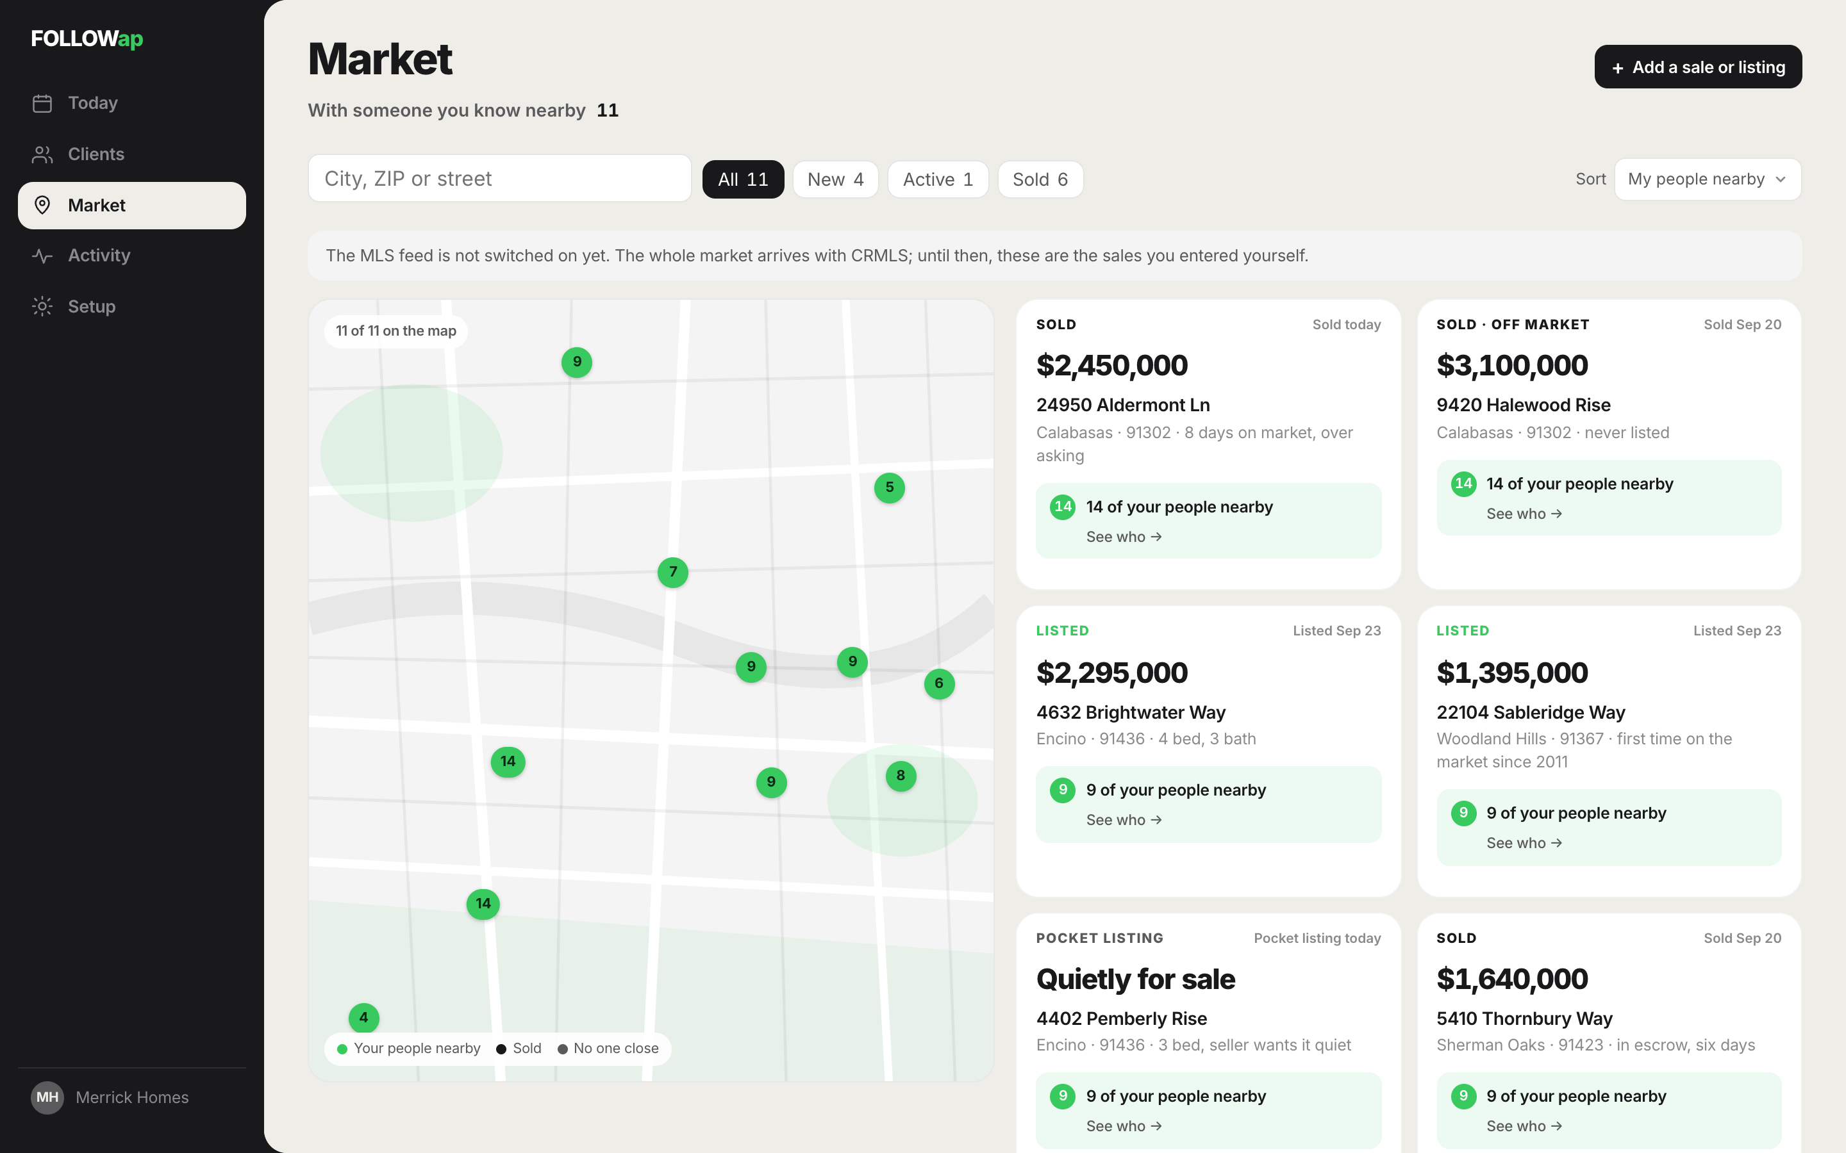Select map pin numbered 6
Viewport: 1846px width, 1153px height.
coord(939,683)
